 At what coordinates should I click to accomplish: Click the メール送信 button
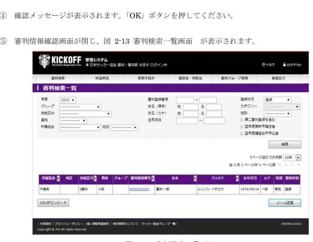point(285,203)
